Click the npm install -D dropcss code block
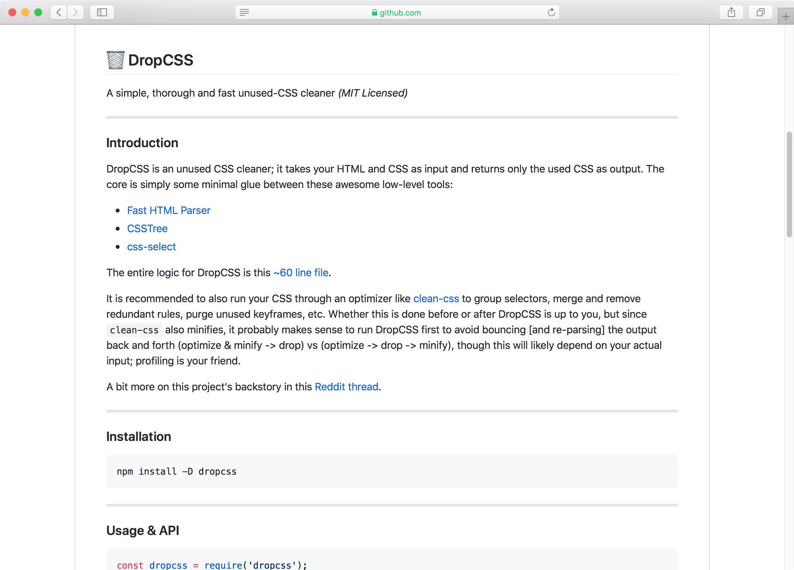 tap(392, 472)
